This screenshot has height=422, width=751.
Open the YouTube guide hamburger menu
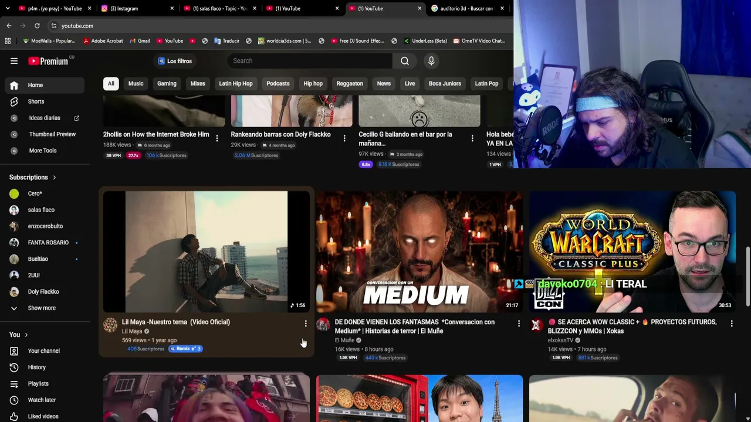pyautogui.click(x=14, y=61)
